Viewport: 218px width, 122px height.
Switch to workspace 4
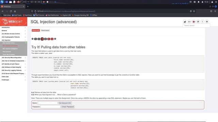(x=39, y=2)
